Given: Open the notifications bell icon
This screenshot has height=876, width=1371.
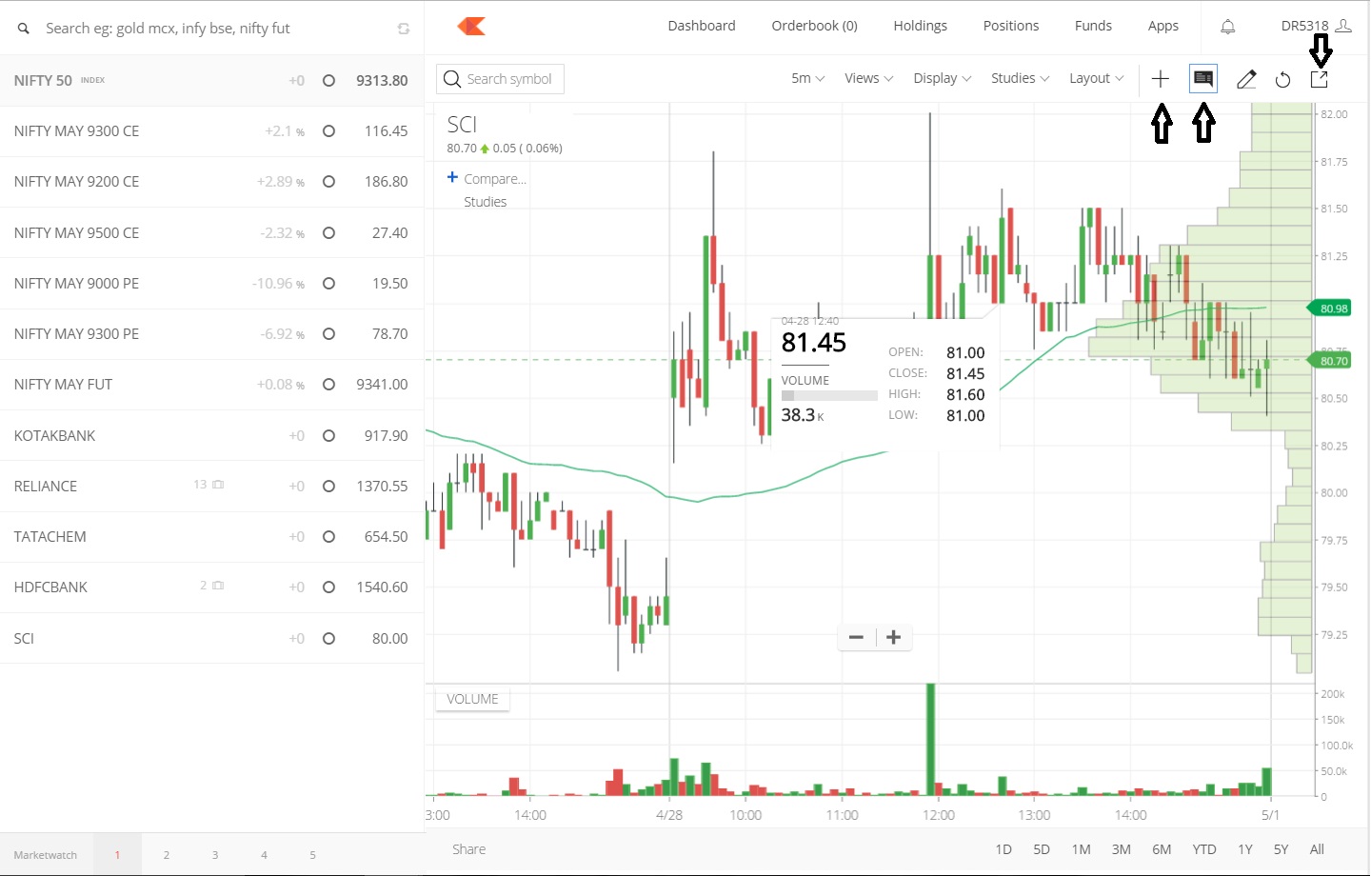Looking at the screenshot, I should (1228, 27).
